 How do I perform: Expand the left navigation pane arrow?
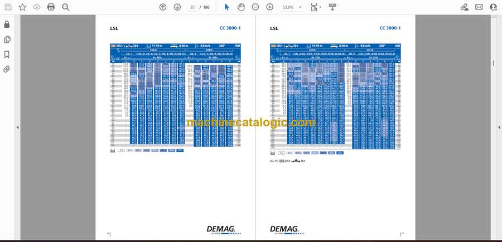pyautogui.click(x=17, y=127)
